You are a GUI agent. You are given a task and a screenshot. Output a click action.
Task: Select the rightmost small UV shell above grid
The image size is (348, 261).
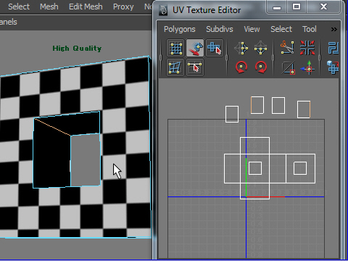[x=304, y=109]
